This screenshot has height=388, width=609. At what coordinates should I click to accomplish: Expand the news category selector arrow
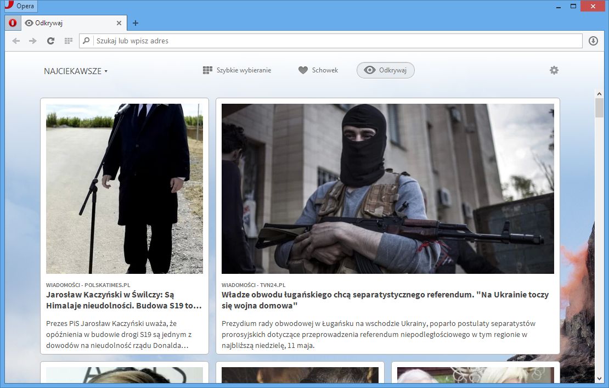pyautogui.click(x=106, y=71)
